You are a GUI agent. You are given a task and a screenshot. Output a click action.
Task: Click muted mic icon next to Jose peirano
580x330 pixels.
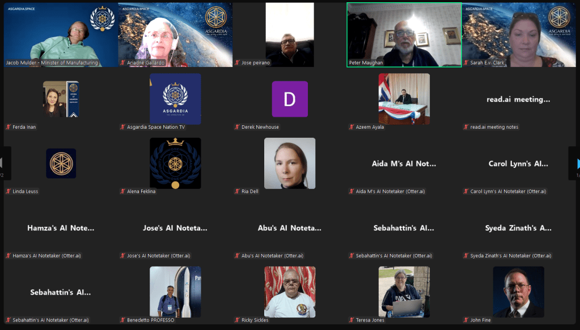237,62
